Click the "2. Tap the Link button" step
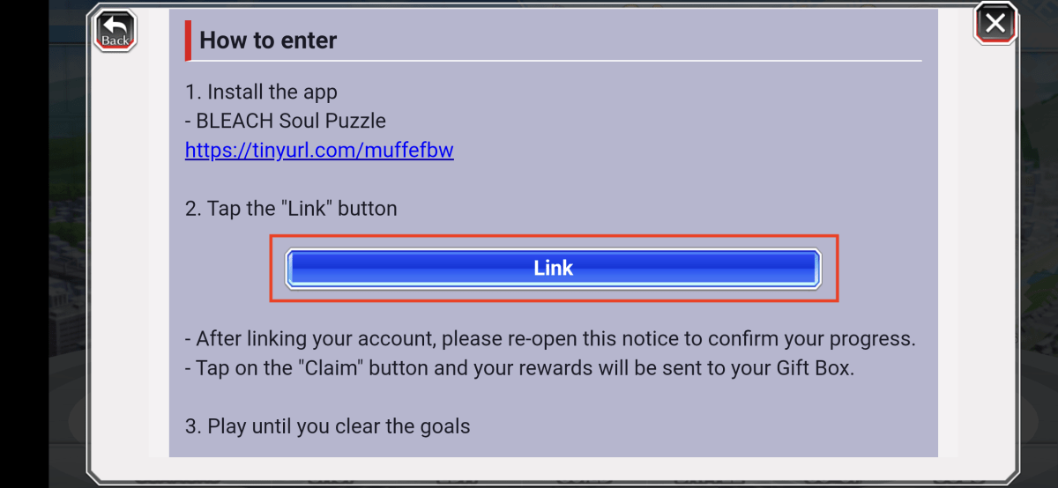The width and height of the screenshot is (1058, 488). tap(291, 209)
